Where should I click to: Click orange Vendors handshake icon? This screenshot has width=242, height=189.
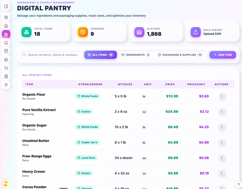[83, 32]
